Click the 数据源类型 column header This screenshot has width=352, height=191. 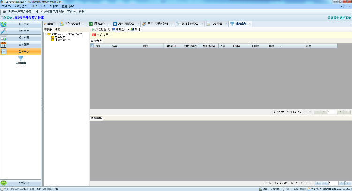(x=191, y=46)
